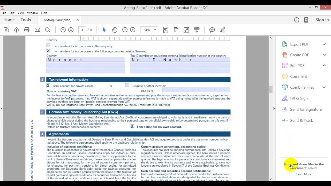Image resolution: width=331 pixels, height=186 pixels.
Task: Click the Learn More link
Action: [x=304, y=174]
